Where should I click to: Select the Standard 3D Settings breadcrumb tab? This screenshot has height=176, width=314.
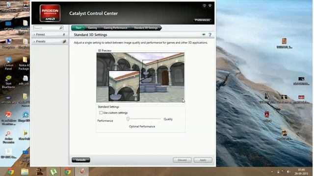pos(146,28)
